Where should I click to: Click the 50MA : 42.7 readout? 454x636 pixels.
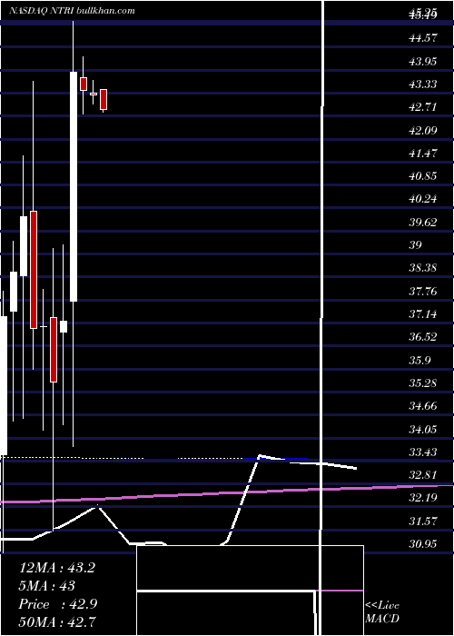(57, 622)
